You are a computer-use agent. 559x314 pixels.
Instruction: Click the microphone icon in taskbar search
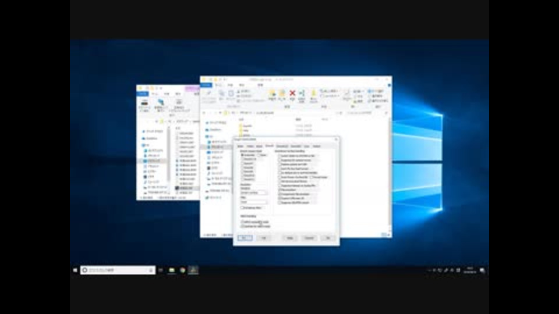151,270
